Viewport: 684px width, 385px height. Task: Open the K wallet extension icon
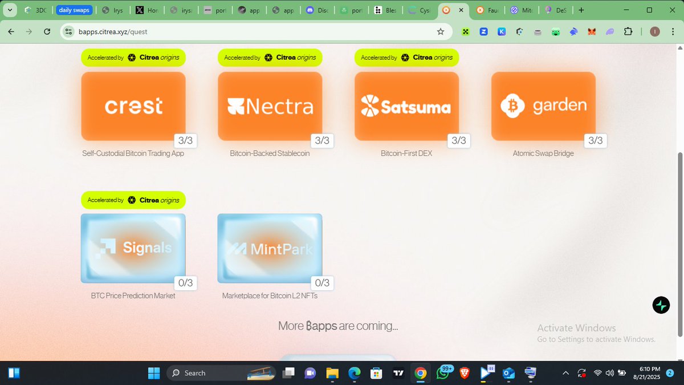click(x=502, y=32)
